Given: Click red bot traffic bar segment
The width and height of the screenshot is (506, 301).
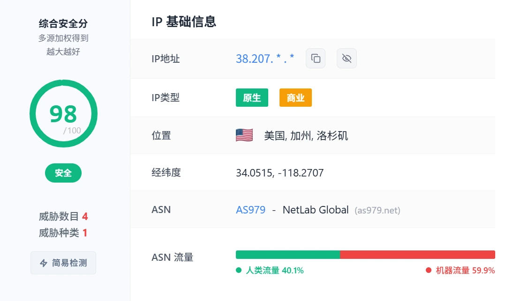Looking at the screenshot, I should pos(417,255).
